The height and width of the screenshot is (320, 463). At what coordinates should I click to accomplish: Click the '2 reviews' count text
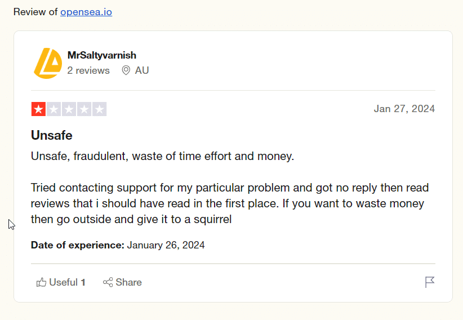click(88, 70)
